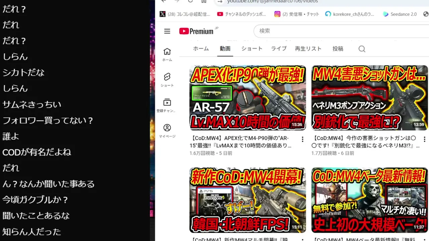429x241 pixels.
Task: Click chat comment フォロワー買ってない？
Action: point(48,120)
